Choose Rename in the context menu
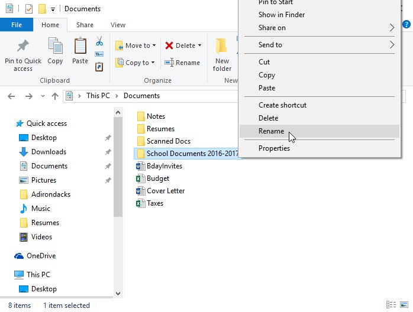This screenshot has height=312, width=413. coord(320,131)
